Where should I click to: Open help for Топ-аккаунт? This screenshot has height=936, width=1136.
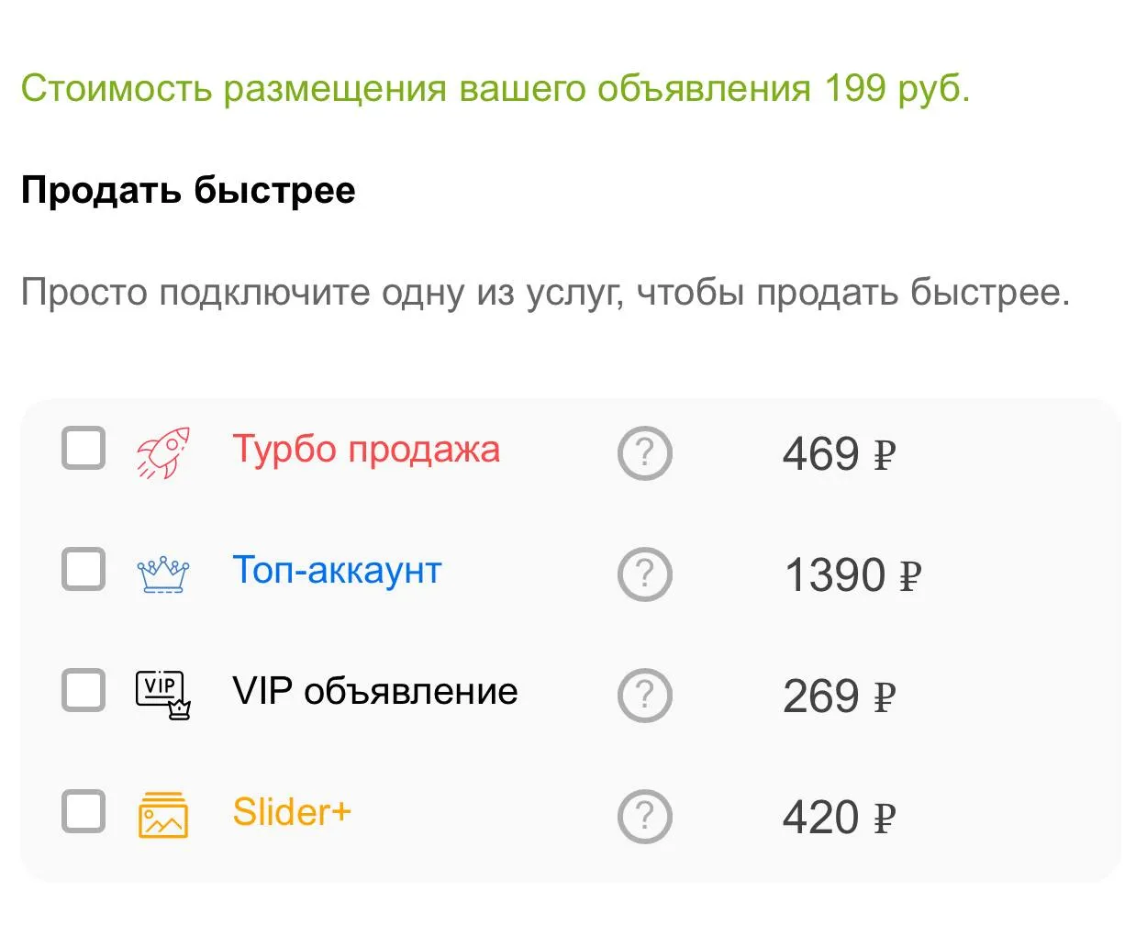pyautogui.click(x=645, y=574)
